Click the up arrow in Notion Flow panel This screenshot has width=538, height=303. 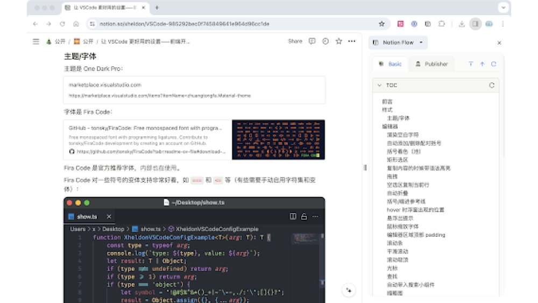click(482, 64)
